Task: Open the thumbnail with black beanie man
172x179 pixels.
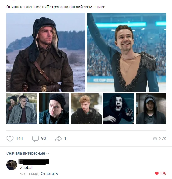Action: click(x=54, y=109)
